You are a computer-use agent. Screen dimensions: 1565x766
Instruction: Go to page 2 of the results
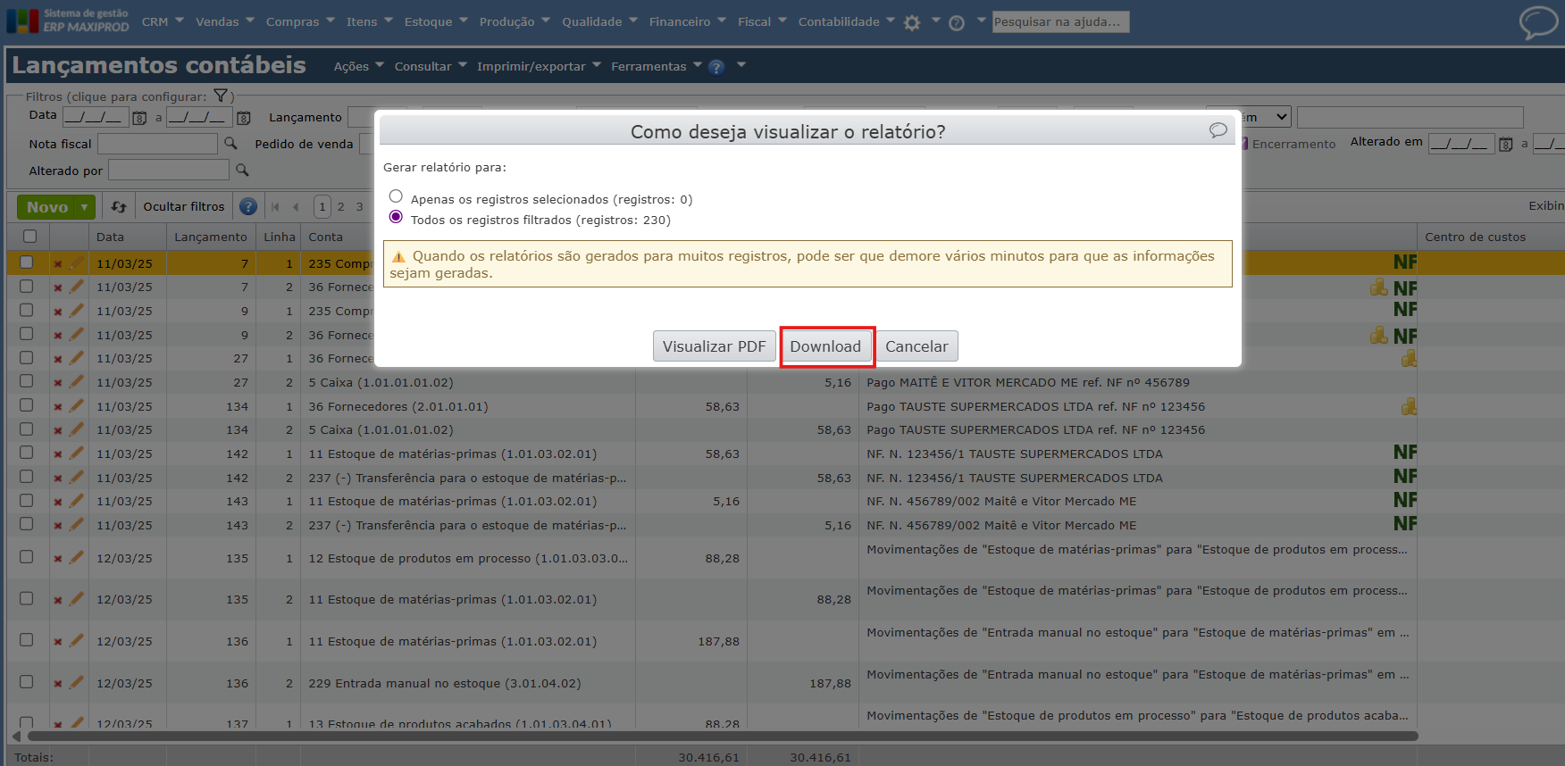[340, 207]
